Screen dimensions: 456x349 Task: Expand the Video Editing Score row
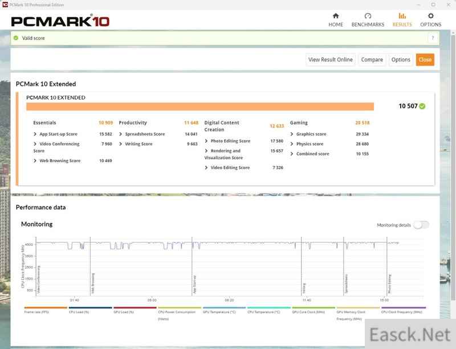tap(206, 168)
